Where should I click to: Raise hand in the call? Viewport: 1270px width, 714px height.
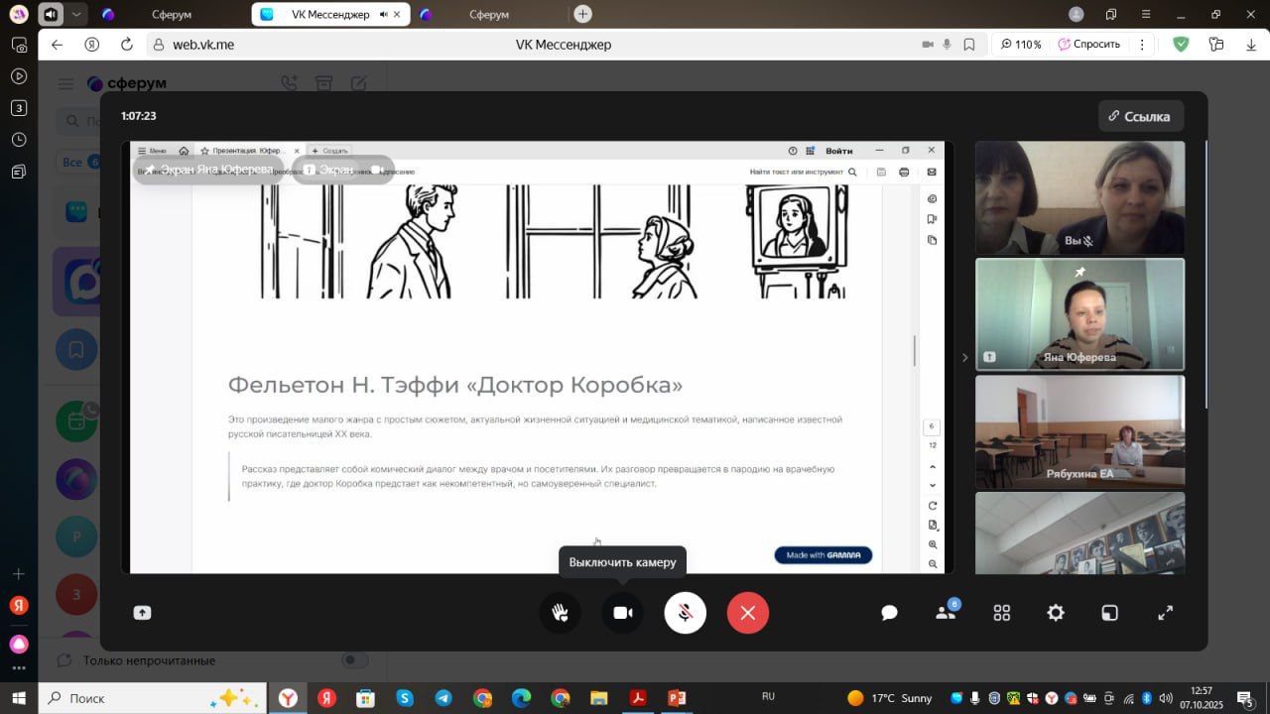tap(561, 613)
